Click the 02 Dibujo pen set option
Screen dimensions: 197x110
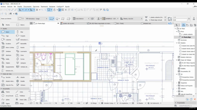(94, 103)
